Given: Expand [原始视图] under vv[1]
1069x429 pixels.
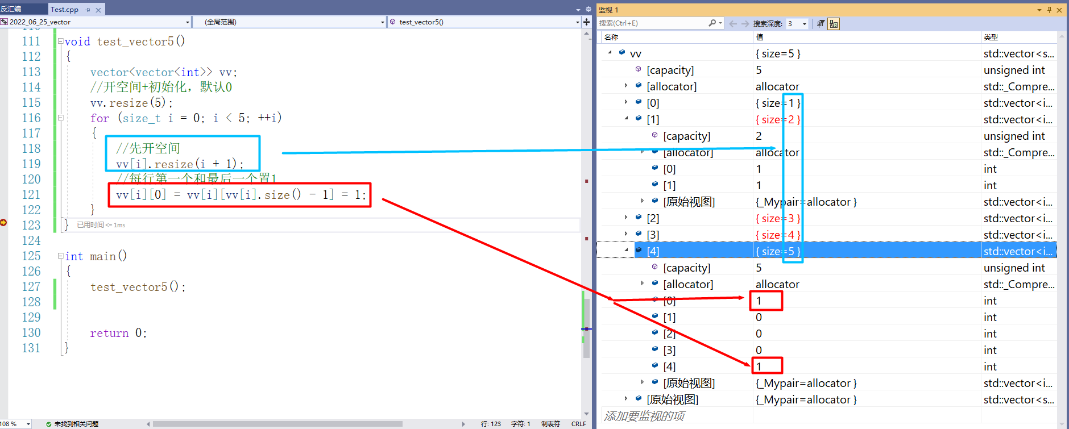Looking at the screenshot, I should 643,201.
